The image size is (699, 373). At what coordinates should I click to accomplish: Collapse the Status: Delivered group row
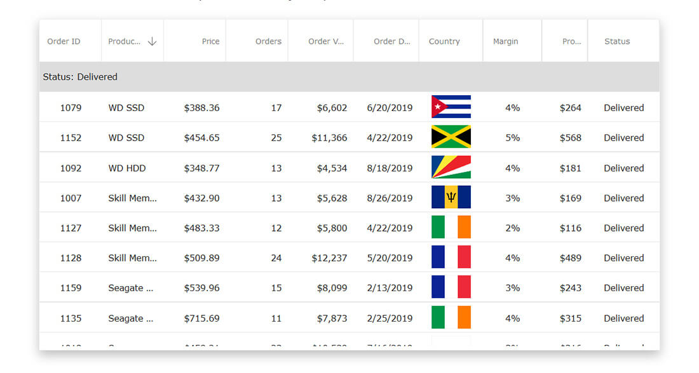pyautogui.click(x=80, y=77)
